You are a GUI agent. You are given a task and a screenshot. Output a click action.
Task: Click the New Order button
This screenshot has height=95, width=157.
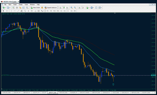coord(35,7)
